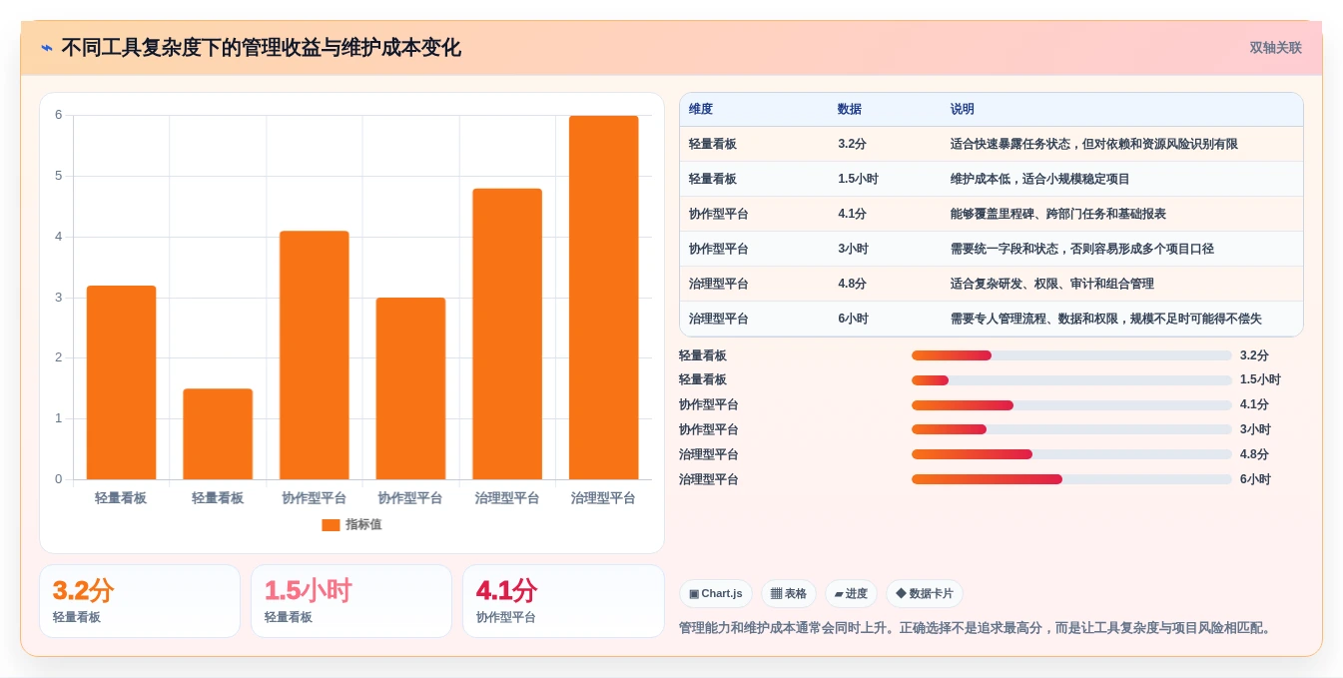Click the 数据卡片 chip

click(925, 593)
